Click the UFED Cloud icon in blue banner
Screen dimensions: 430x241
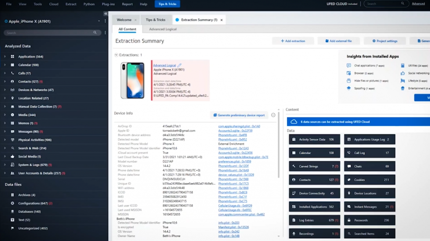294,122
